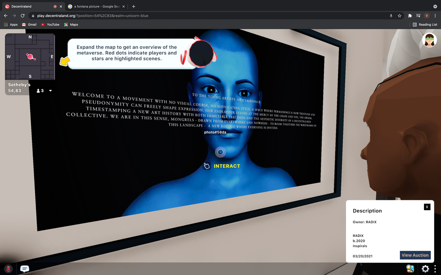Image resolution: width=441 pixels, height=275 pixels.
Task: Click the Description heading
Action: click(367, 211)
